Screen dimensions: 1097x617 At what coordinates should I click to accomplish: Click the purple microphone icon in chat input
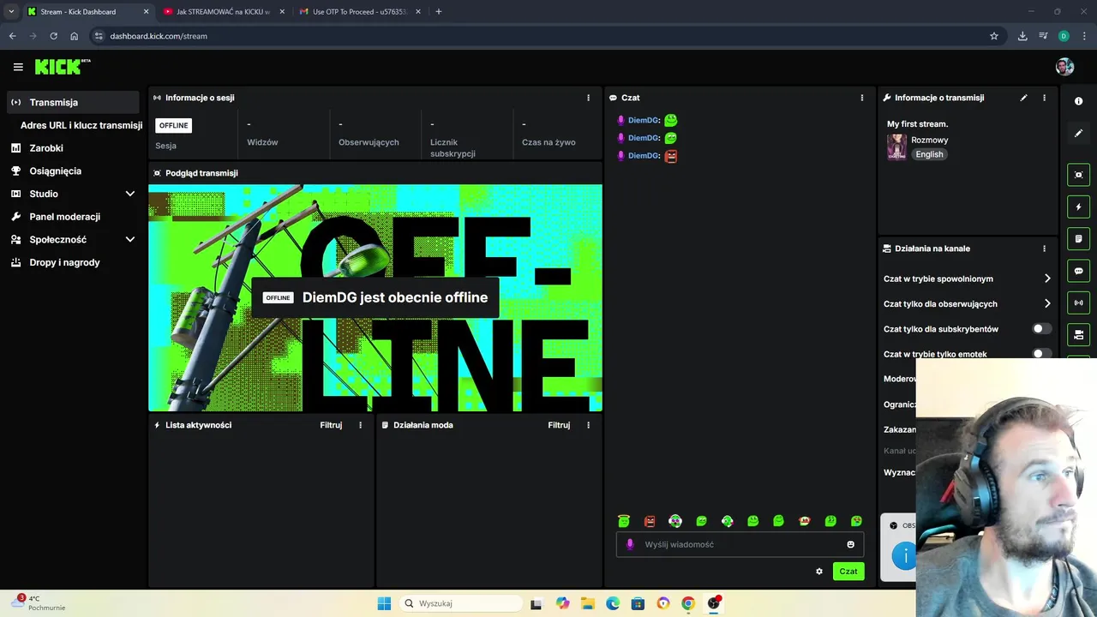coord(630,544)
